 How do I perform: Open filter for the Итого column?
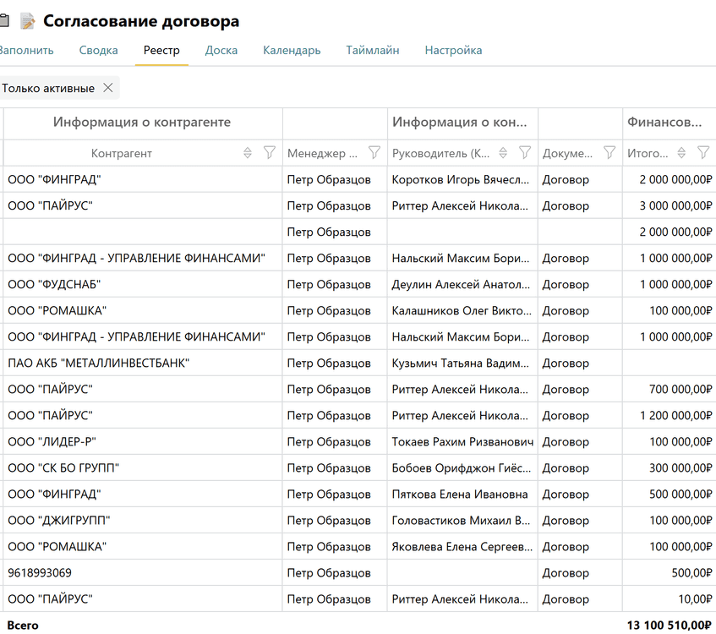(702, 153)
